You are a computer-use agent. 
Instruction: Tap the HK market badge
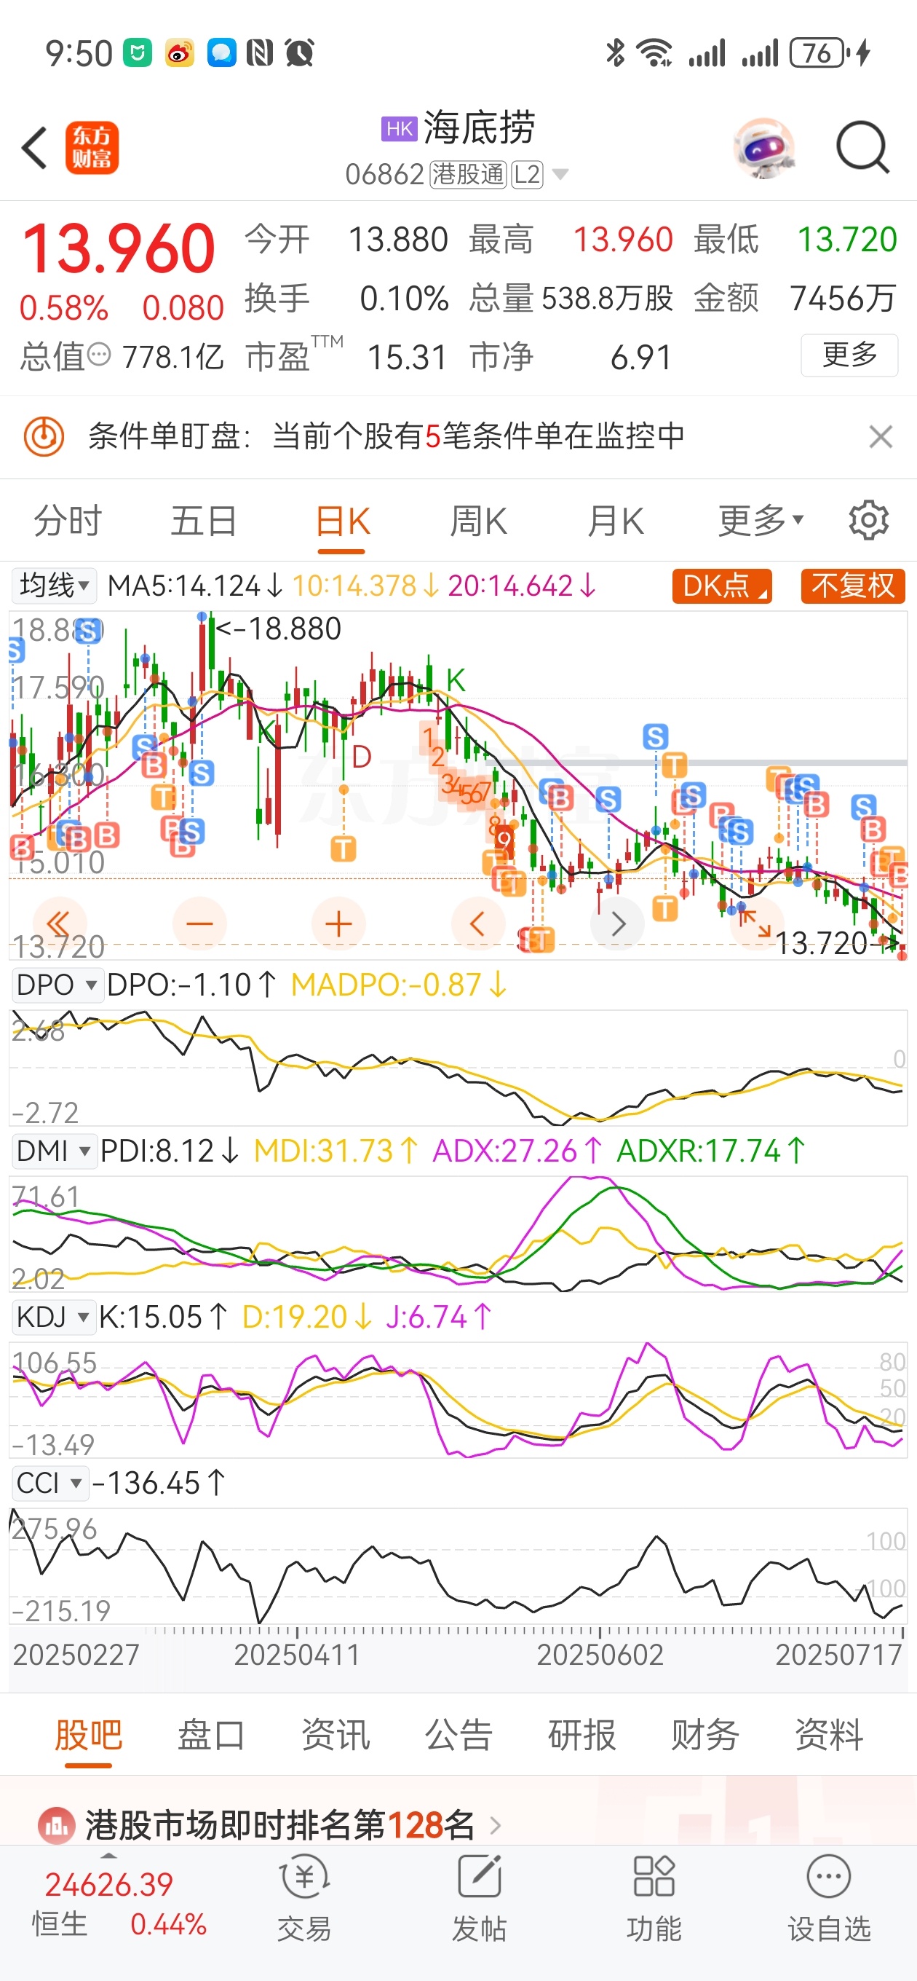(400, 128)
